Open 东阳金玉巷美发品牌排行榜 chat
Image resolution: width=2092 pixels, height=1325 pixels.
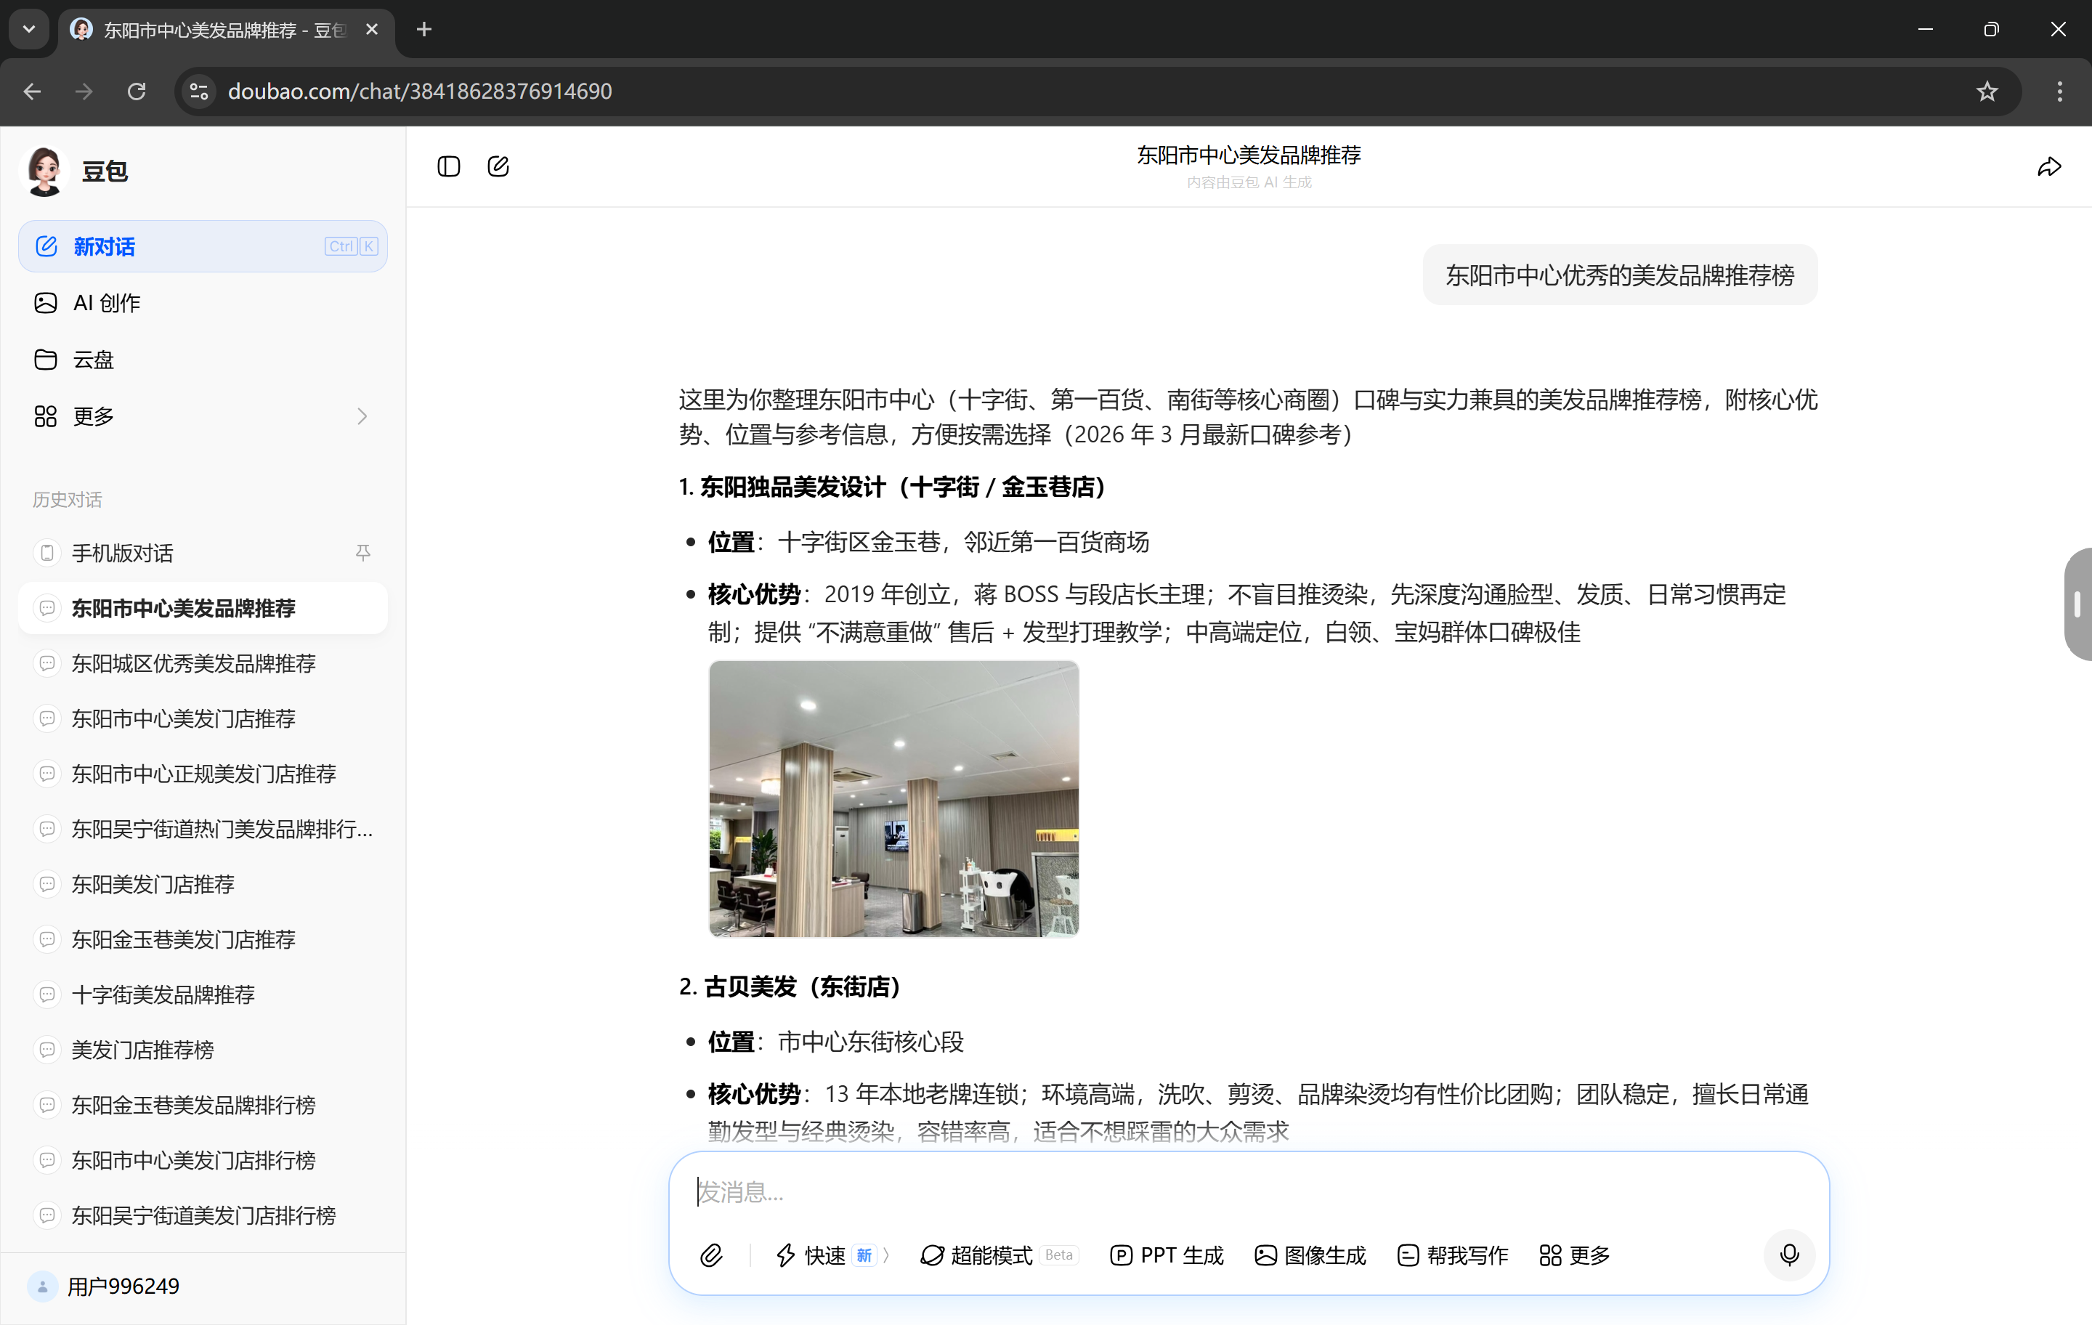[203, 1104]
